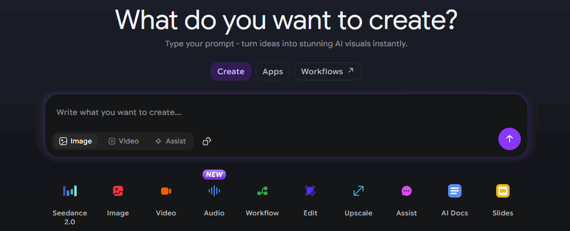Click the NEW badge above Audio
The image size is (570, 231).
point(214,175)
